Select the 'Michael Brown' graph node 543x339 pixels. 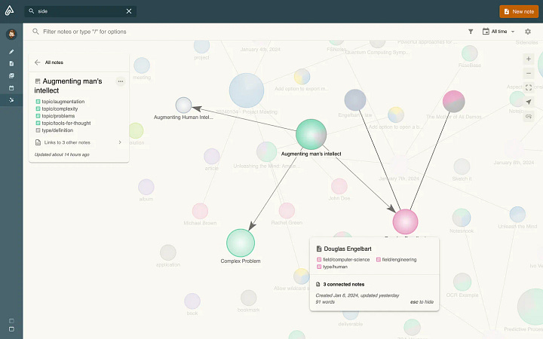pyautogui.click(x=200, y=212)
